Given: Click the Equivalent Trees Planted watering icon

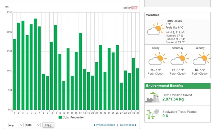Looking at the screenshot, I should coord(153,114).
